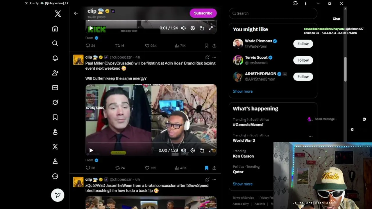372x209 pixels.
Task: Open Explore search icon in sidebar
Action: click(55, 43)
